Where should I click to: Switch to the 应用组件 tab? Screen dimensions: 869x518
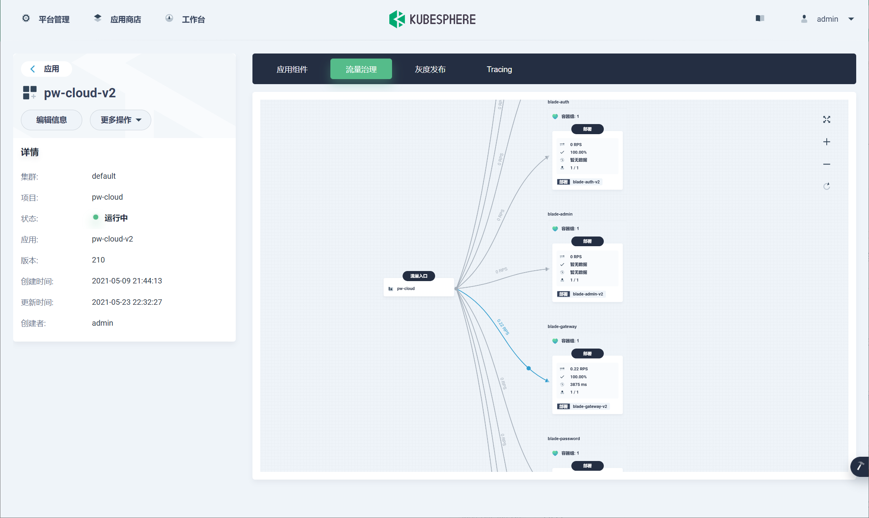click(292, 69)
